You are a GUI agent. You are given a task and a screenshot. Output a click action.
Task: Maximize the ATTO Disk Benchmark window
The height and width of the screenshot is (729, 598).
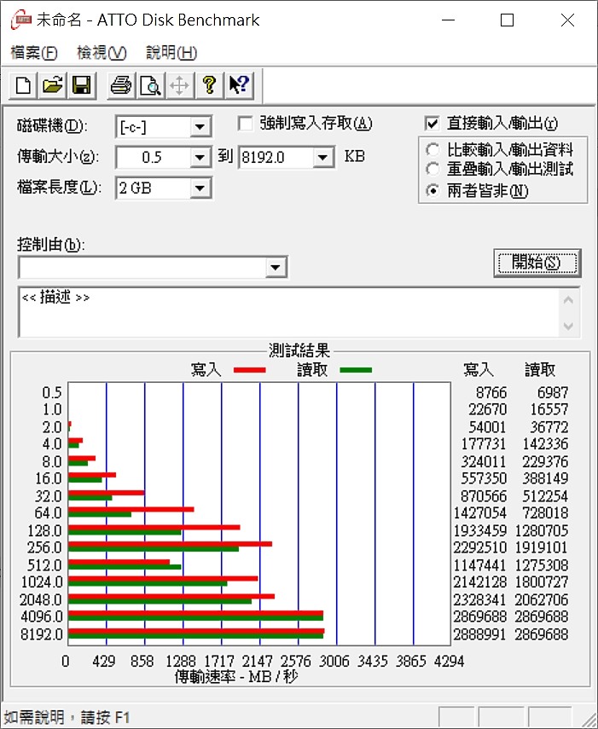coord(508,20)
